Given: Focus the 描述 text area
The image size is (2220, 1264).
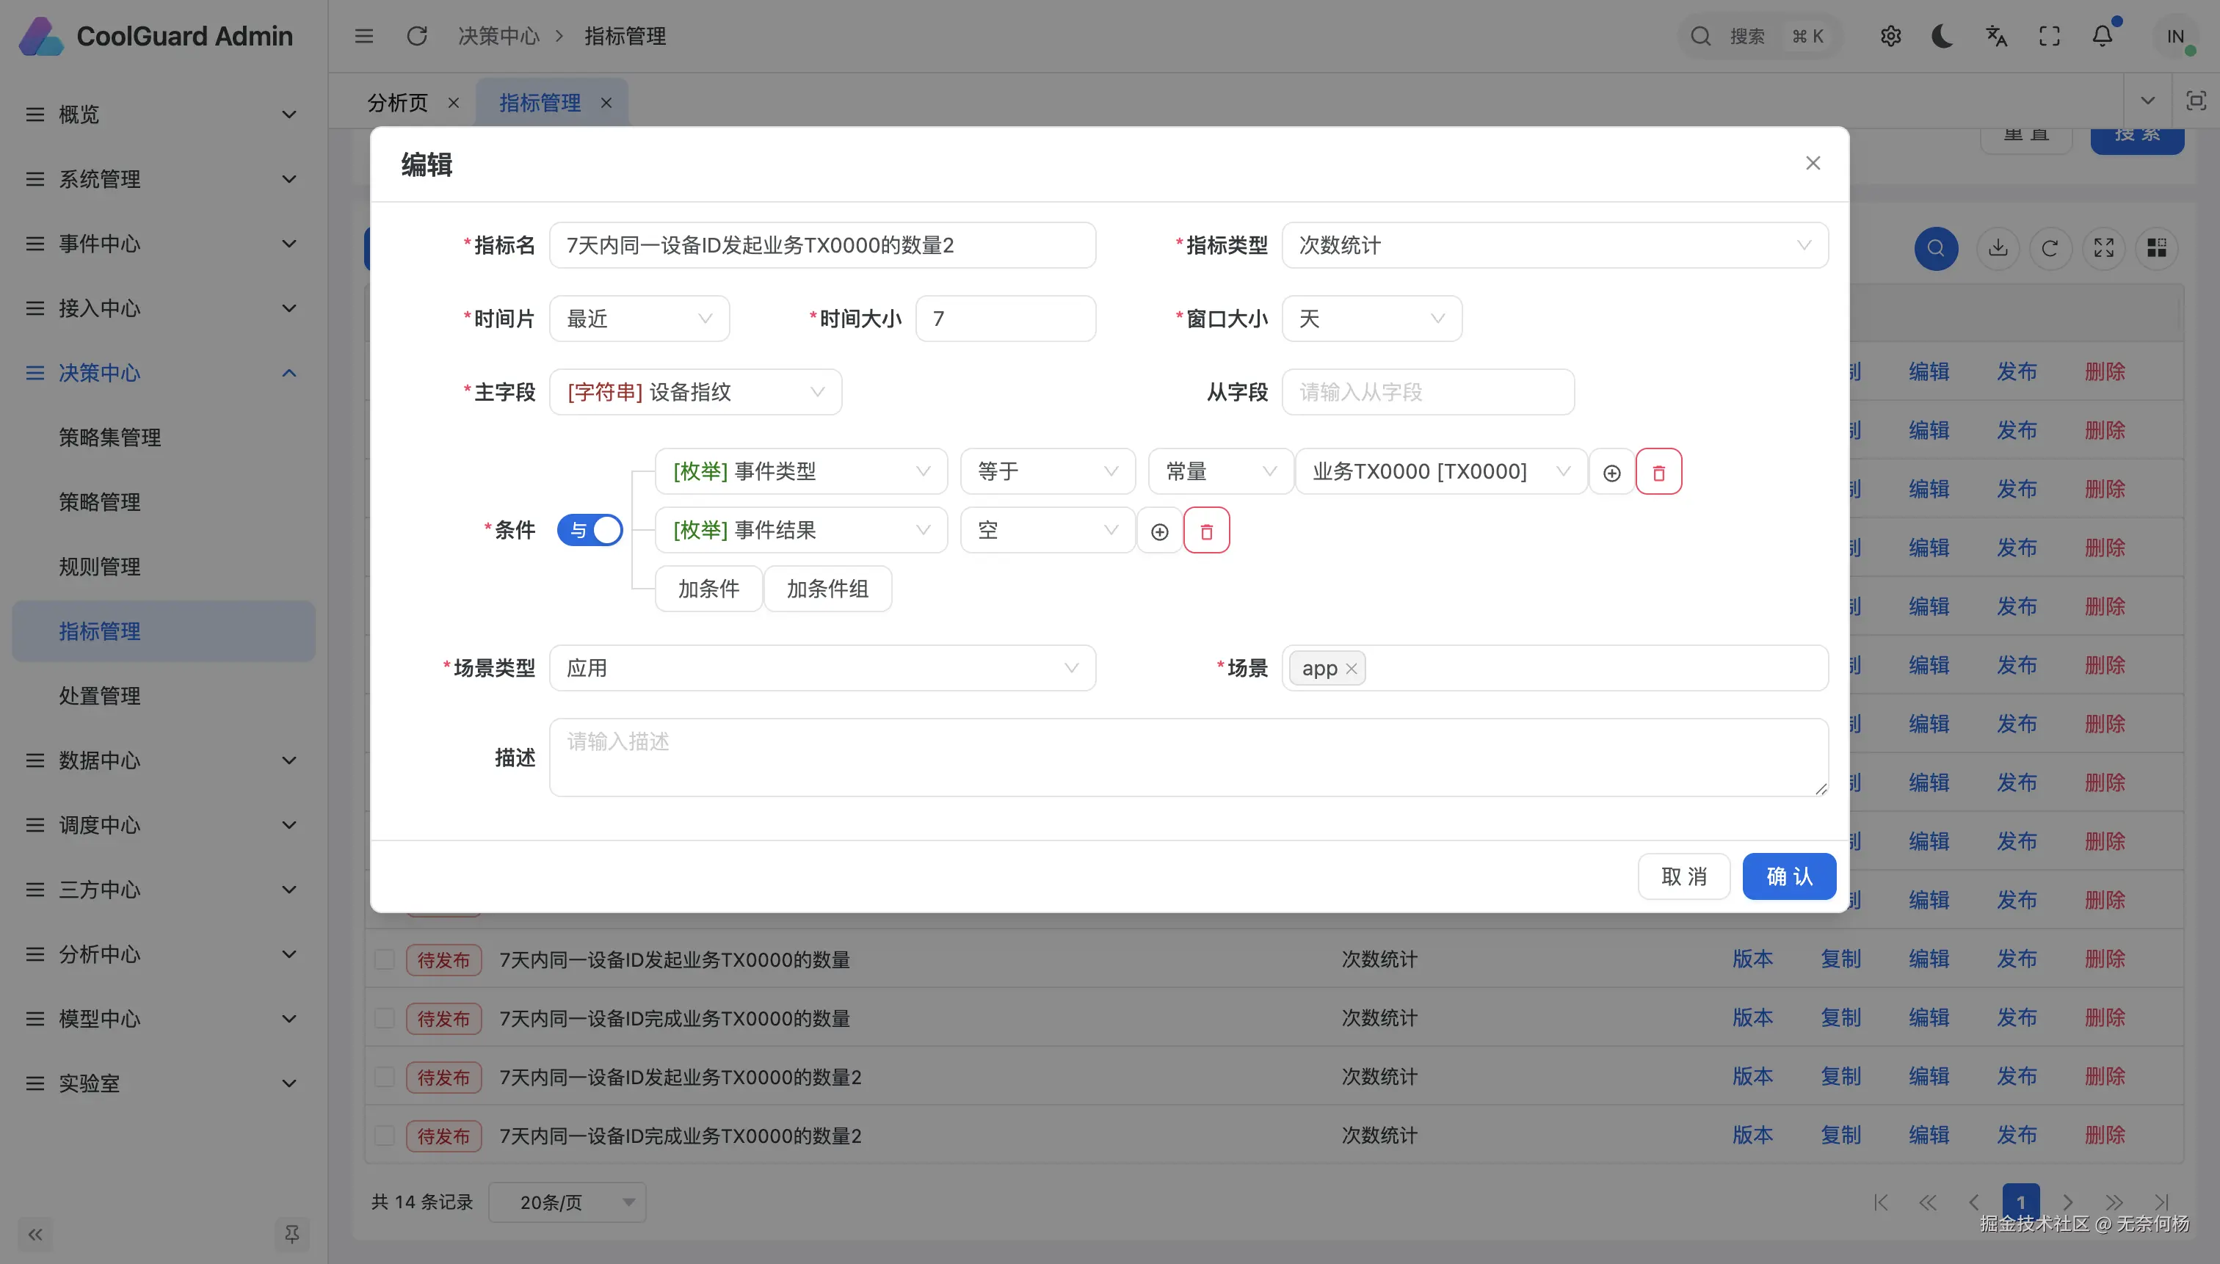Looking at the screenshot, I should click(x=1188, y=757).
